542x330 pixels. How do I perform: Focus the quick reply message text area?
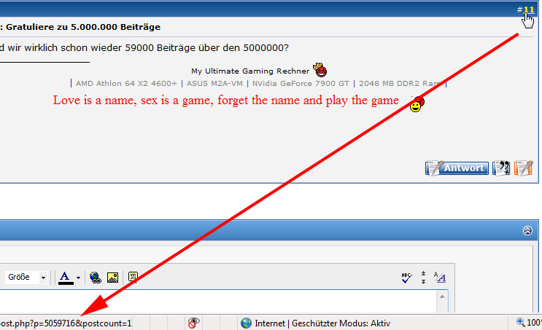[x=218, y=302]
